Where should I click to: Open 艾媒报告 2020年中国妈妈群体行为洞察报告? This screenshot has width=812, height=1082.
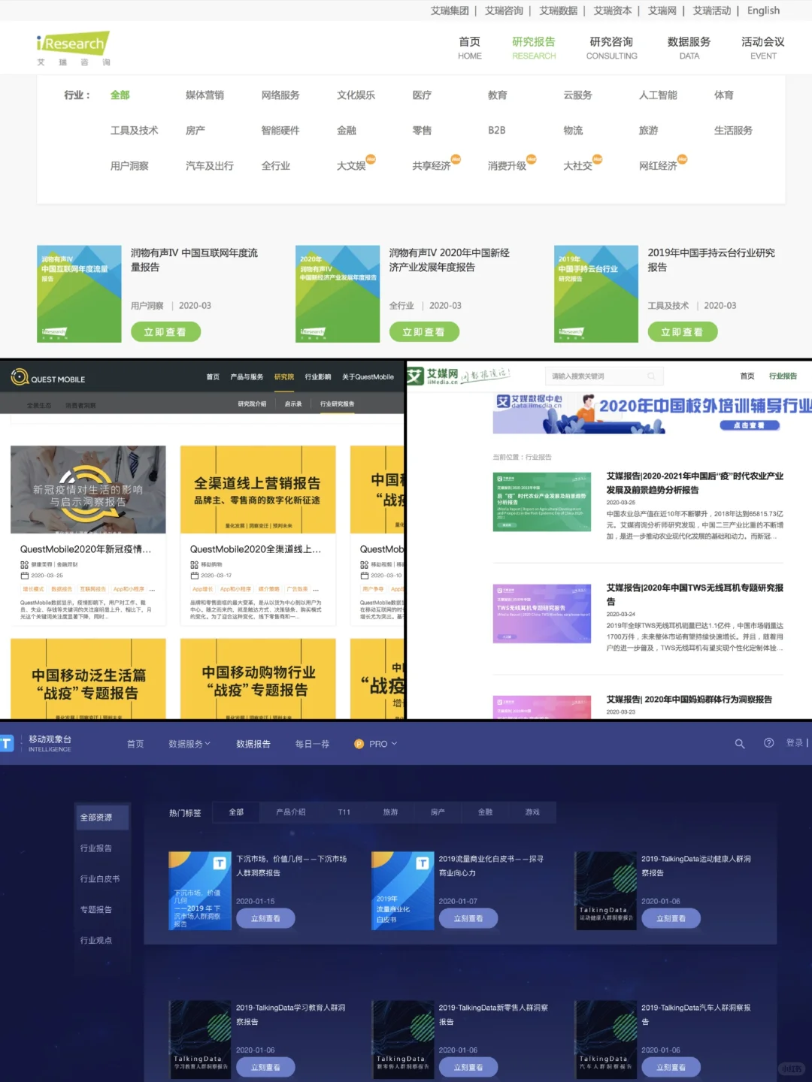click(x=689, y=700)
